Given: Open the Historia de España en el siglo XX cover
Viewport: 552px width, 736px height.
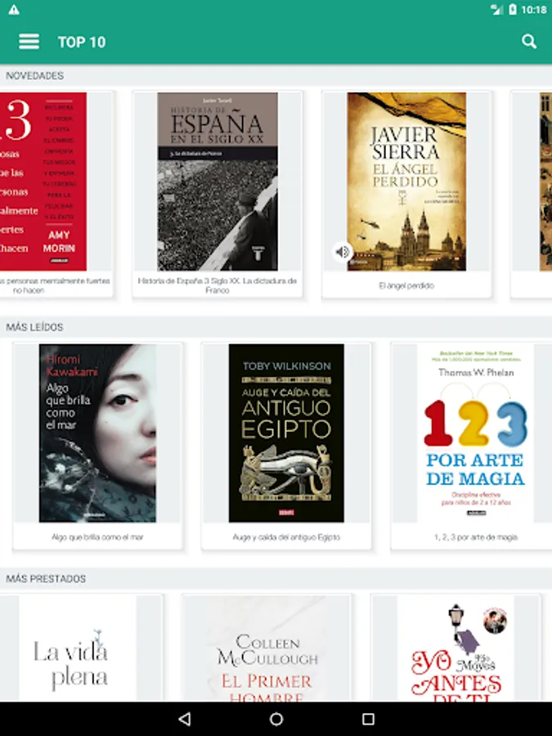Looking at the screenshot, I should click(218, 182).
